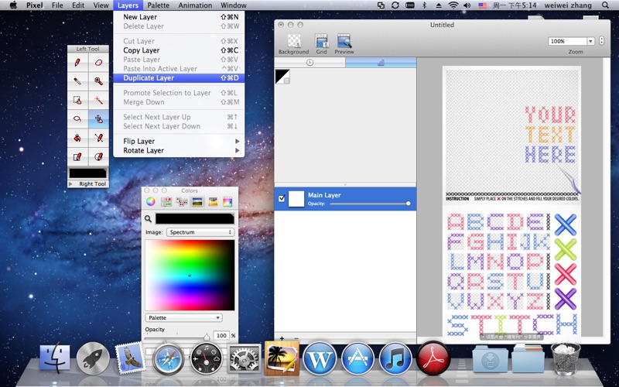Open the Pixel application menu

tap(35, 5)
